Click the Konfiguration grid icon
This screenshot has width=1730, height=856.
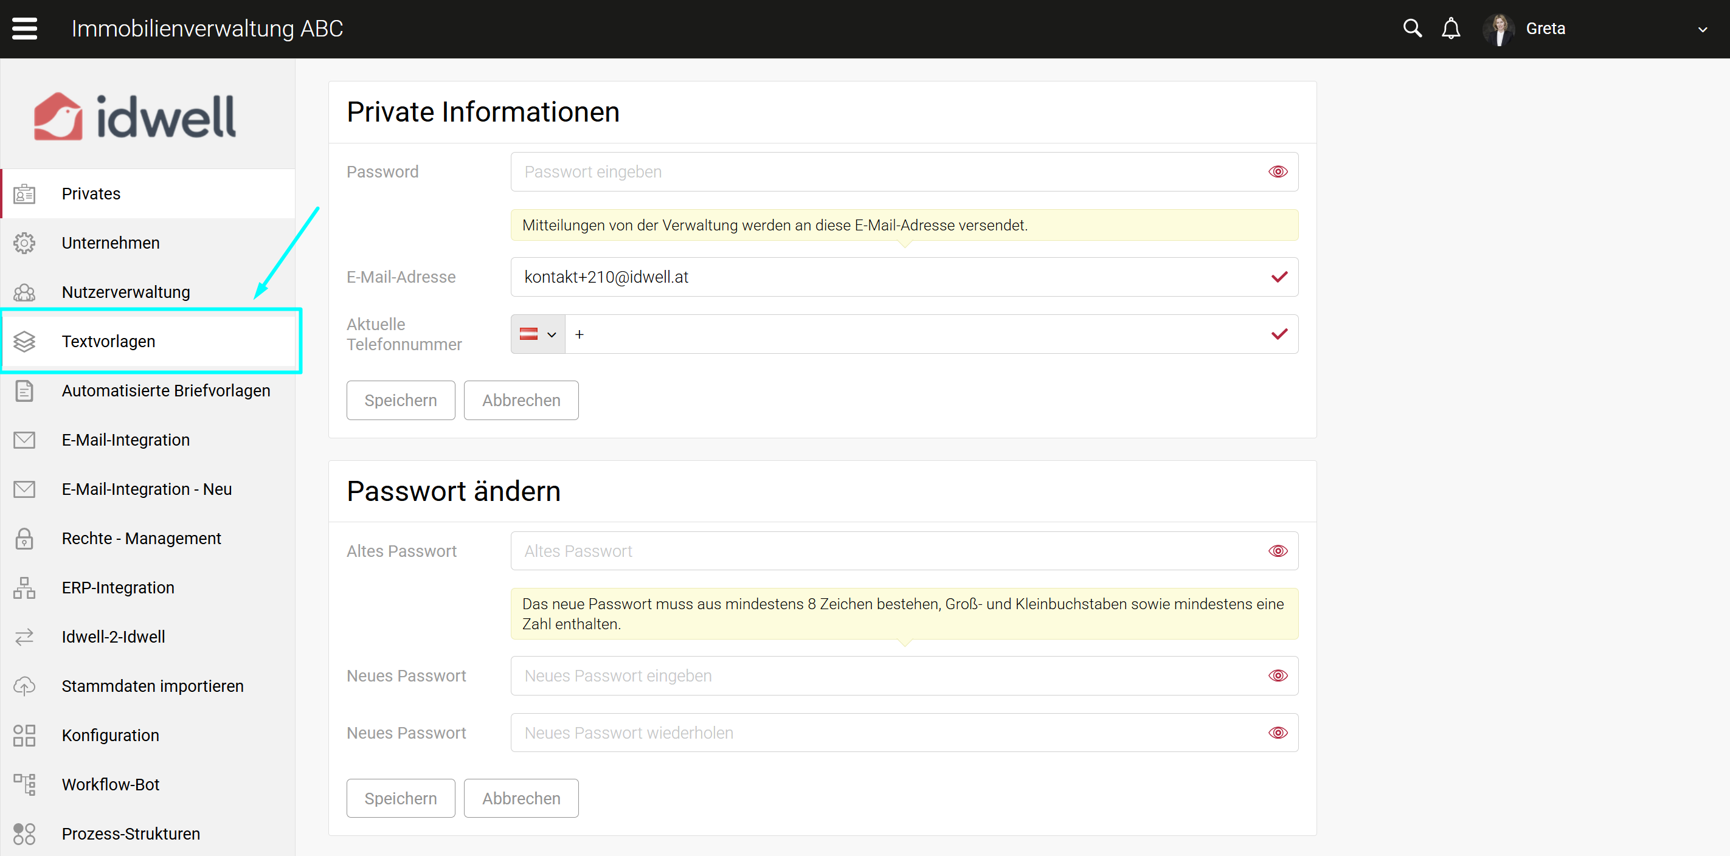point(25,735)
